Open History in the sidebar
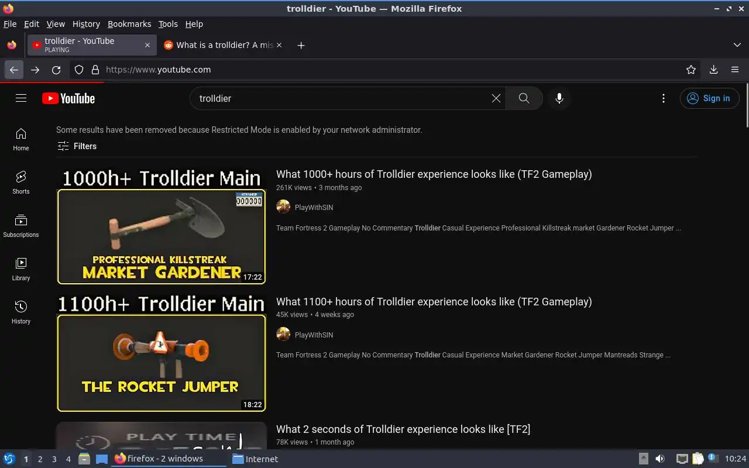The width and height of the screenshot is (749, 468). pyautogui.click(x=21, y=313)
